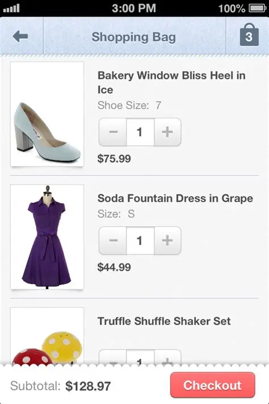Decrease quantity of Bakery Window Bliss Heel
269x404 pixels.
coord(113,132)
